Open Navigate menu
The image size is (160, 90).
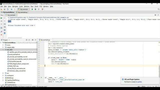coord(15,6)
